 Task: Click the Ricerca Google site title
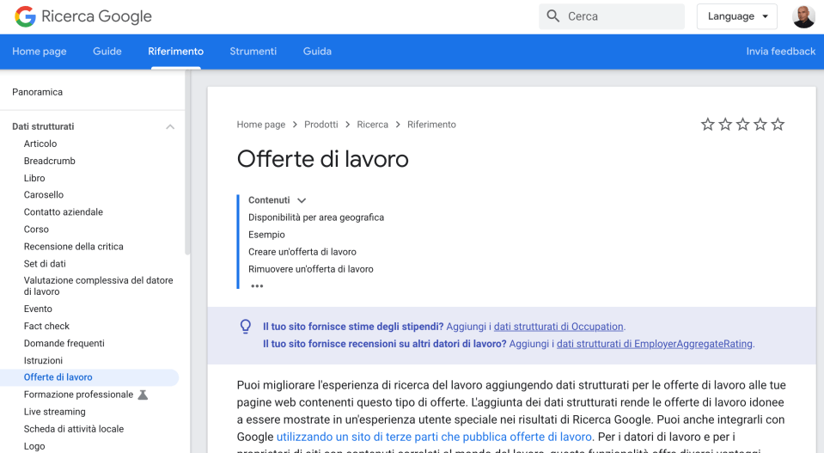pos(97,16)
